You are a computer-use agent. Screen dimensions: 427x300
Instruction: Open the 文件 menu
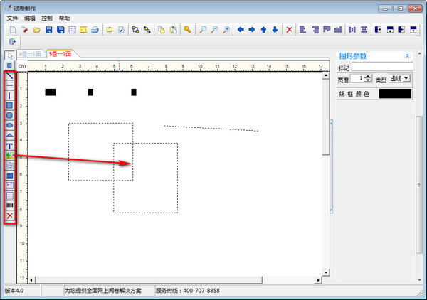(12, 17)
